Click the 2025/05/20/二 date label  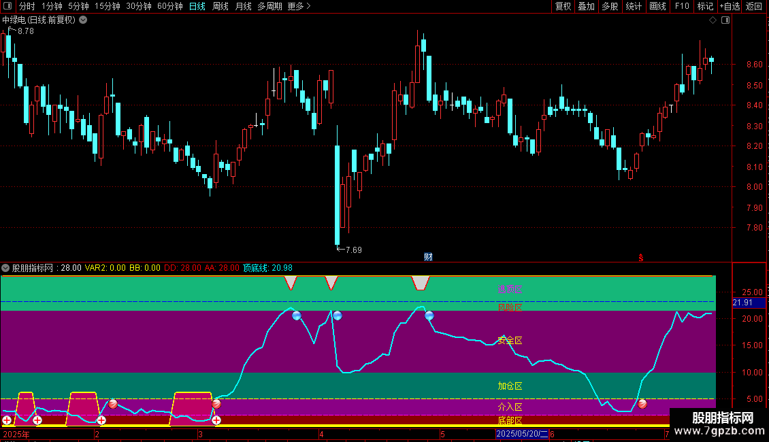[x=522, y=434]
